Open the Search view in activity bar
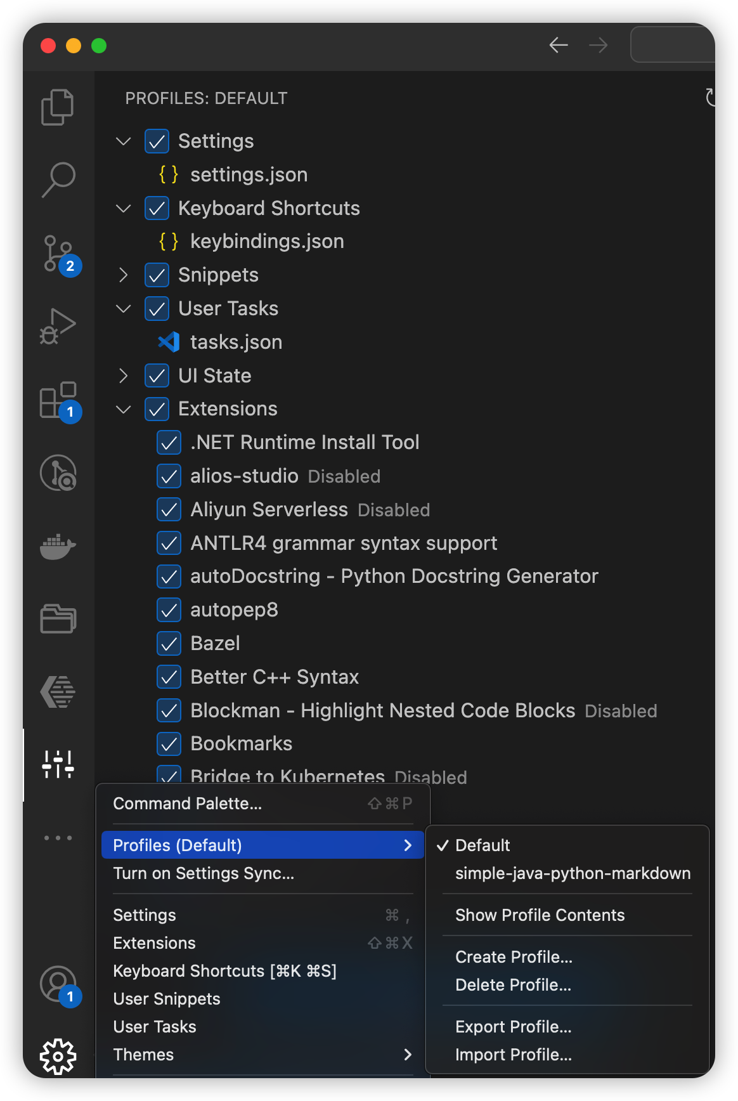This screenshot has height=1101, width=738. [58, 180]
